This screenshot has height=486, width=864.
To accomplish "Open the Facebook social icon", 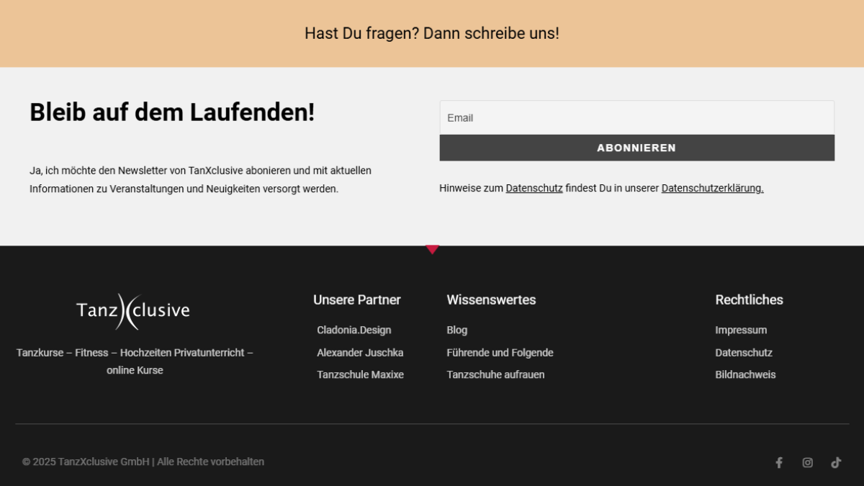I will coord(778,463).
